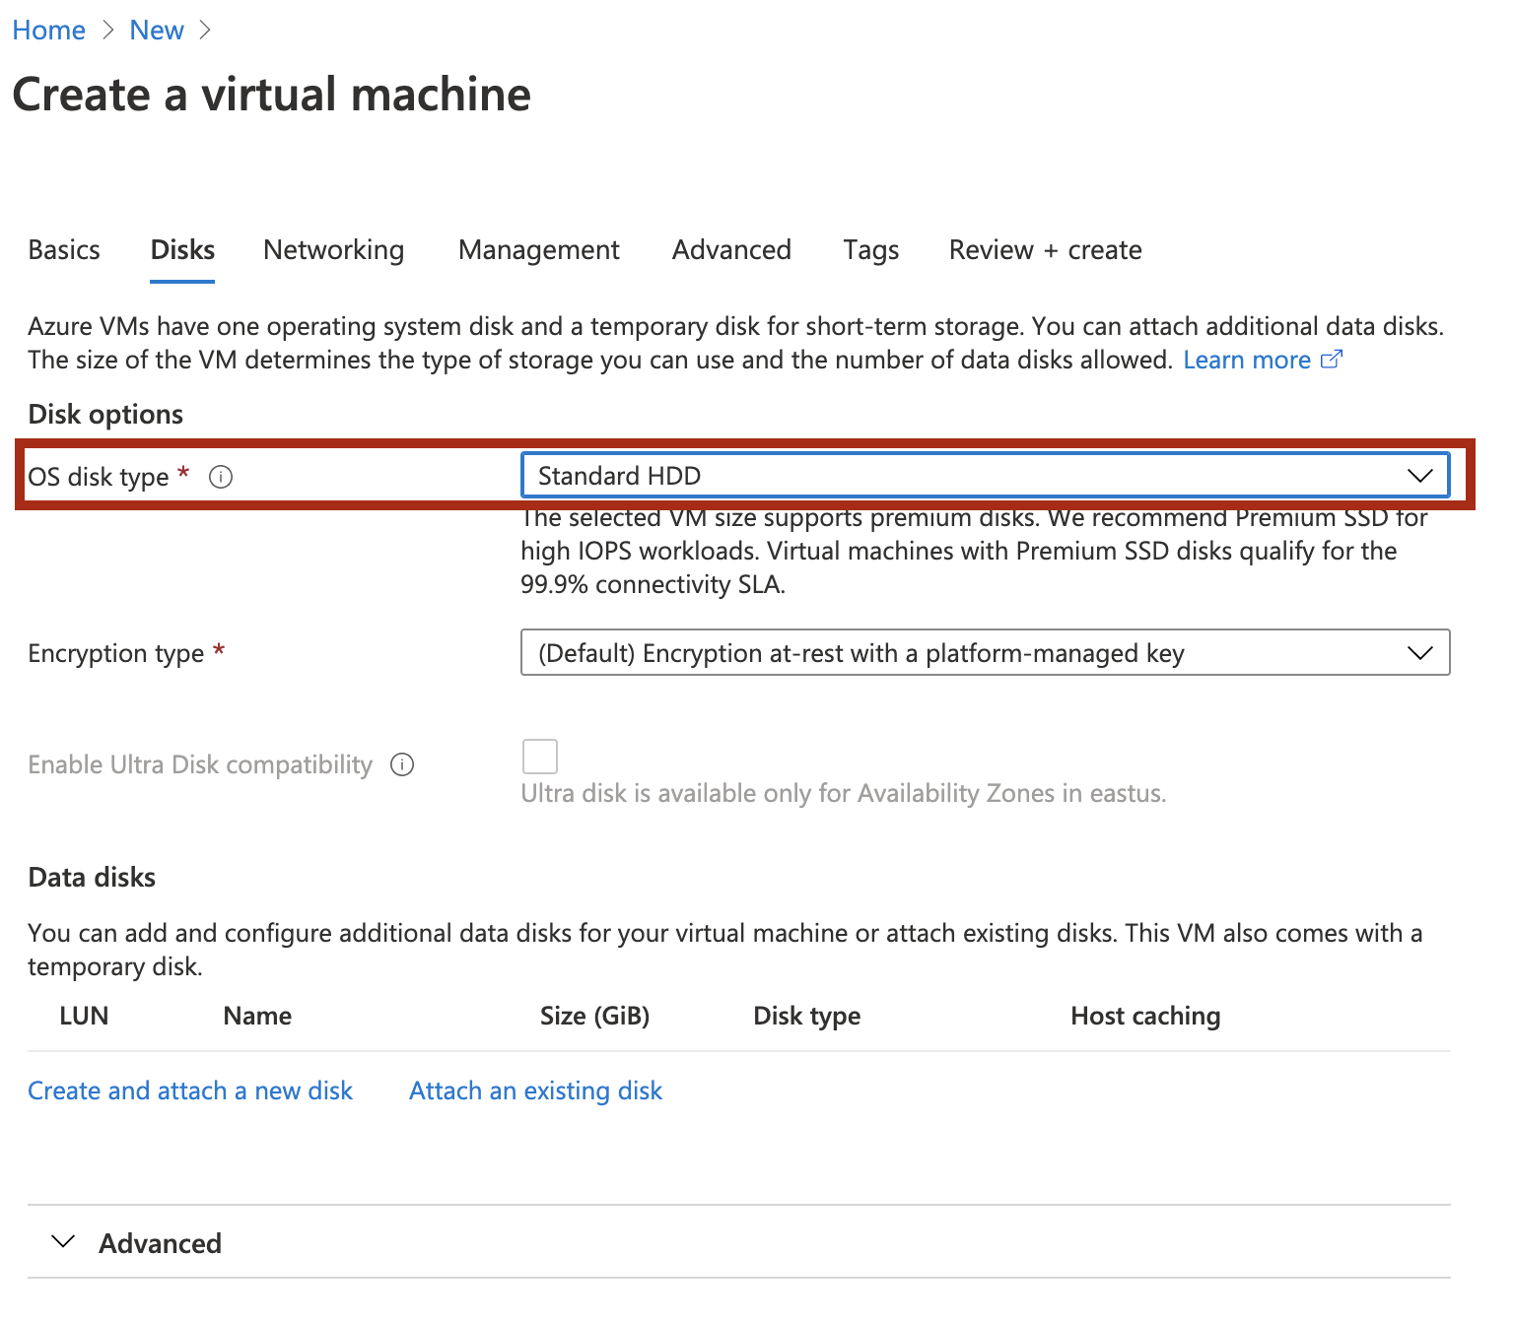Switch to the Advanced tab
Viewport: 1514px width, 1322px height.
(x=731, y=250)
